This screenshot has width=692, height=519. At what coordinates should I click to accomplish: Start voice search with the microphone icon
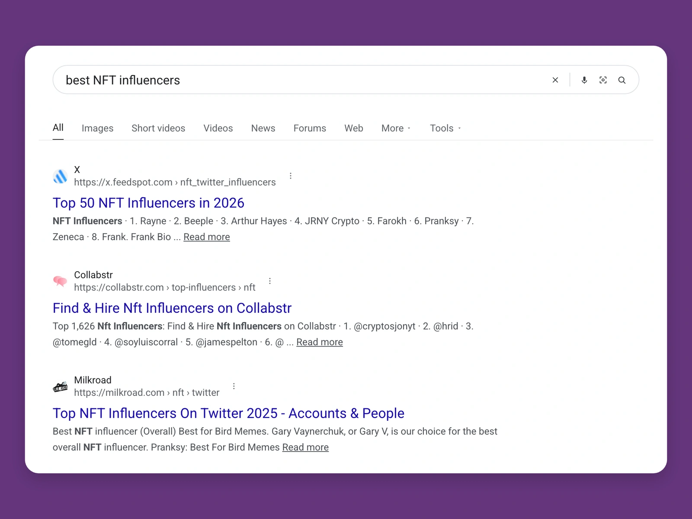[x=584, y=80]
